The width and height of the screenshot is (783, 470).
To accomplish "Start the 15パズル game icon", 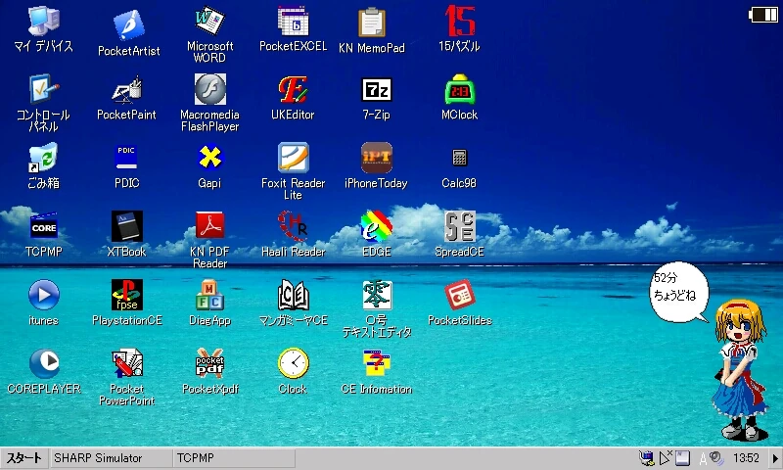I will [x=459, y=21].
